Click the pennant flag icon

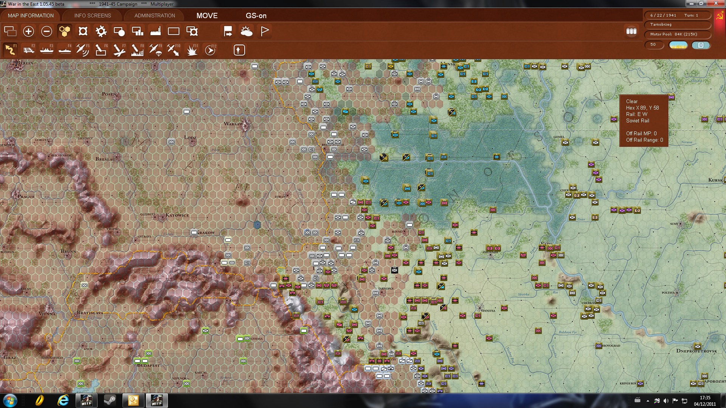(x=265, y=31)
